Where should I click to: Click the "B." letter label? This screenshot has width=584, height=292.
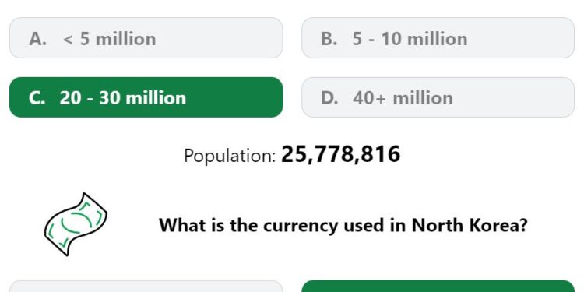tap(329, 39)
